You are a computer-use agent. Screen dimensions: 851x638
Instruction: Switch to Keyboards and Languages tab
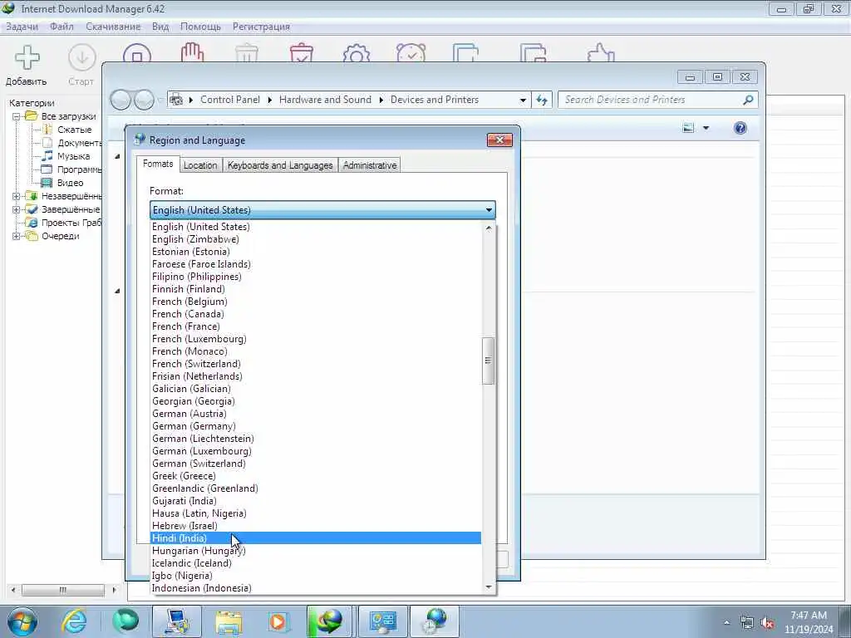pos(280,165)
